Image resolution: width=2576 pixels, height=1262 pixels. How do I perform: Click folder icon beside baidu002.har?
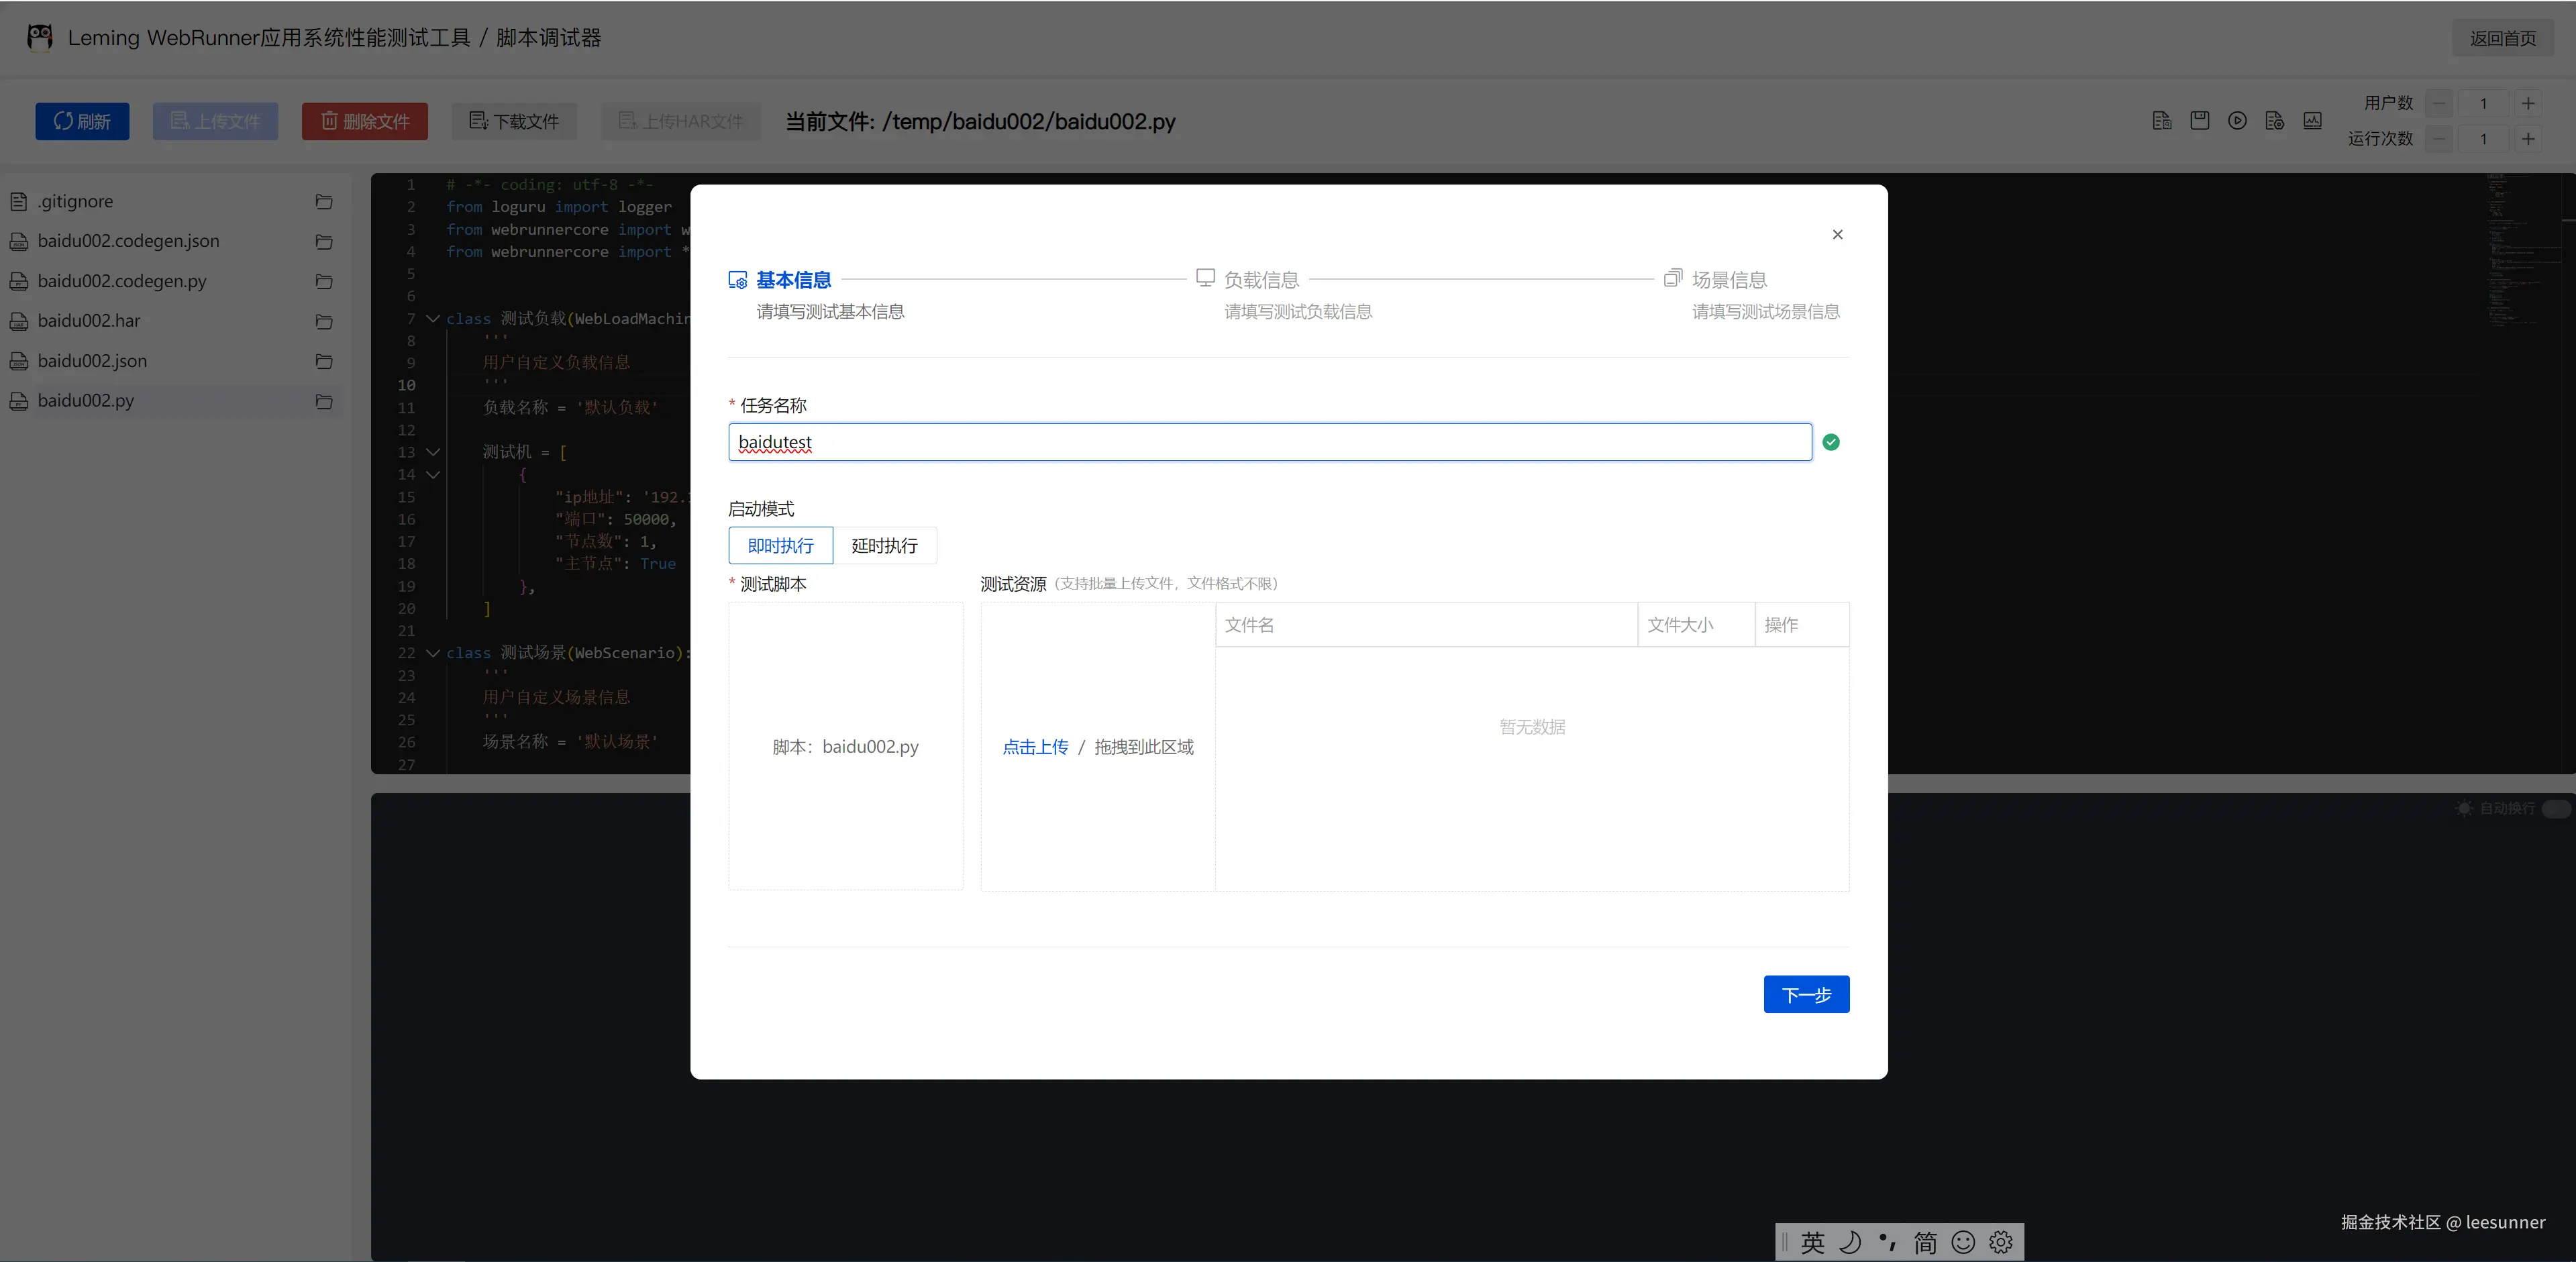point(324,322)
